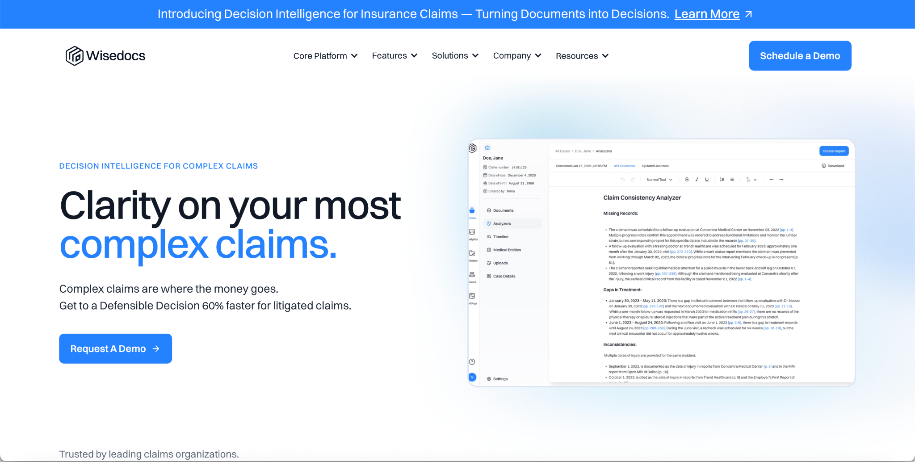This screenshot has width=915, height=462.
Task: Click the Request A Demo button
Action: 115,349
